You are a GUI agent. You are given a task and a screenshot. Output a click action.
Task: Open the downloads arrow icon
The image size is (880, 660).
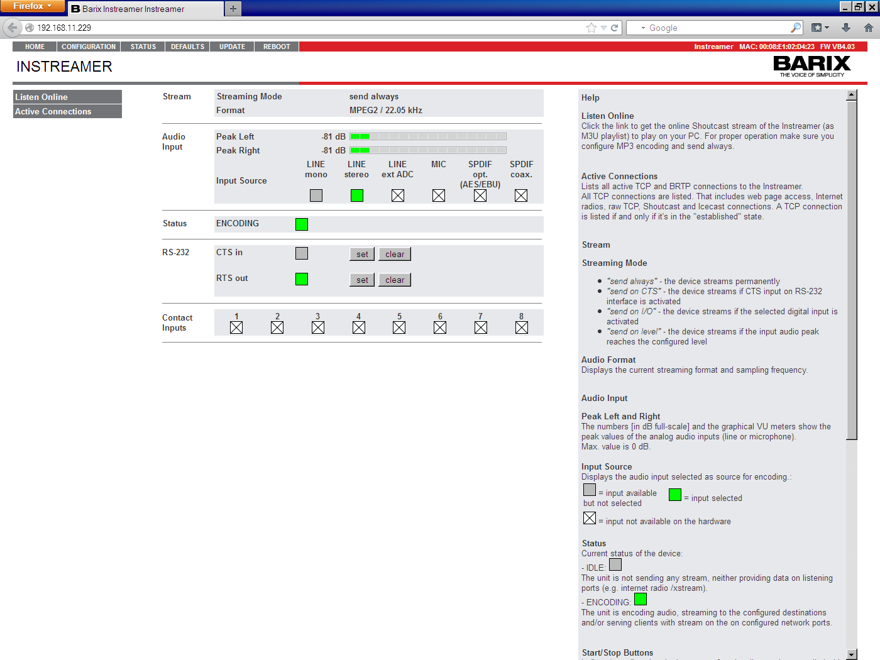pyautogui.click(x=846, y=28)
